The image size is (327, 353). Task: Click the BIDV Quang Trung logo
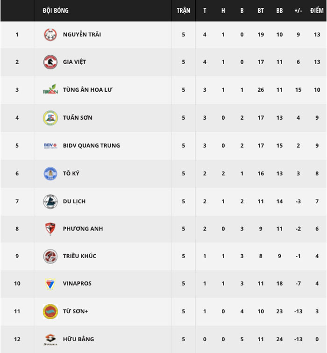point(50,146)
